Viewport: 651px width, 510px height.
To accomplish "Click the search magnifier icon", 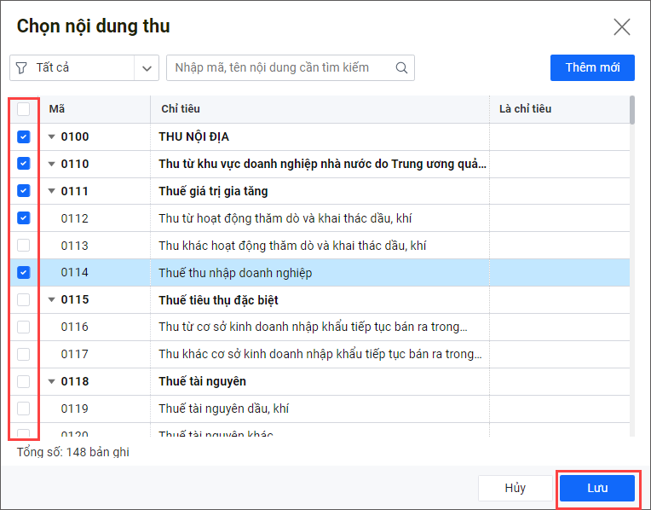I will [401, 67].
